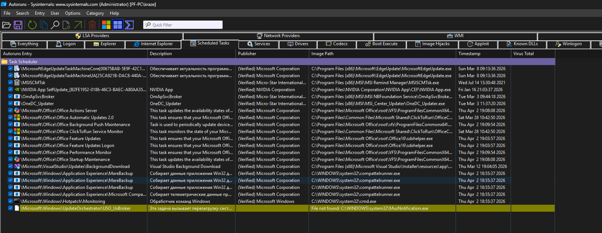Viewport: 602px width, 233px height.
Task: Uncheck Office Performance Monitor task checkbox
Action: pyautogui.click(x=11, y=153)
